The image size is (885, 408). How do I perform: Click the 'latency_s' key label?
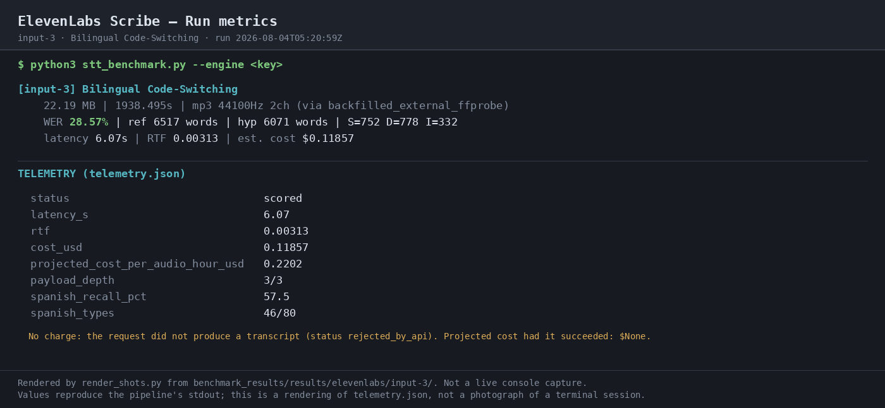59,215
